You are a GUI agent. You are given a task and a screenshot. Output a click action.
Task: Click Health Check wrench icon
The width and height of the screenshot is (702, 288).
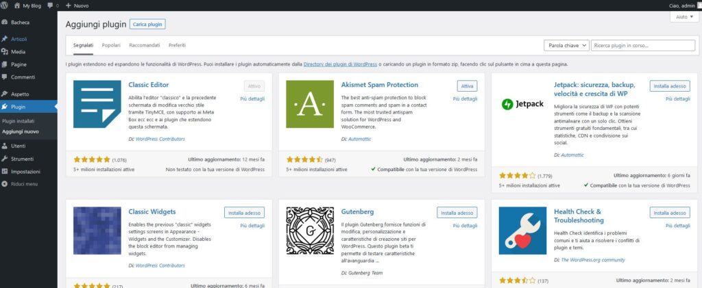tap(522, 231)
